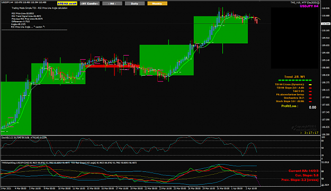Choose the Daily timeframe button

pos(135,4)
